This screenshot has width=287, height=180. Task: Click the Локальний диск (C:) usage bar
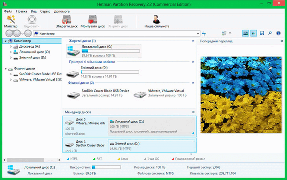click(111, 51)
